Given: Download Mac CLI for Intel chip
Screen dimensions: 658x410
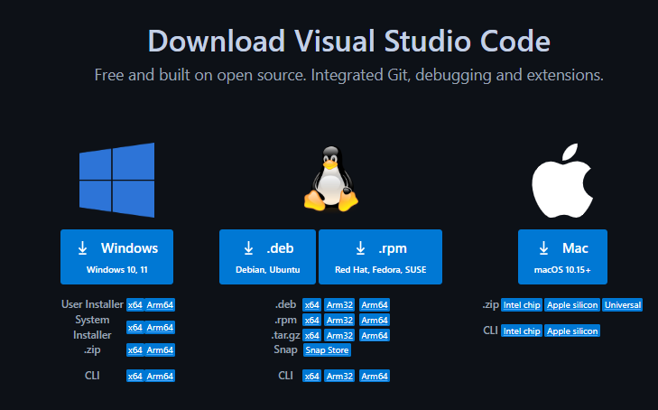Looking at the screenshot, I should pos(522,331).
